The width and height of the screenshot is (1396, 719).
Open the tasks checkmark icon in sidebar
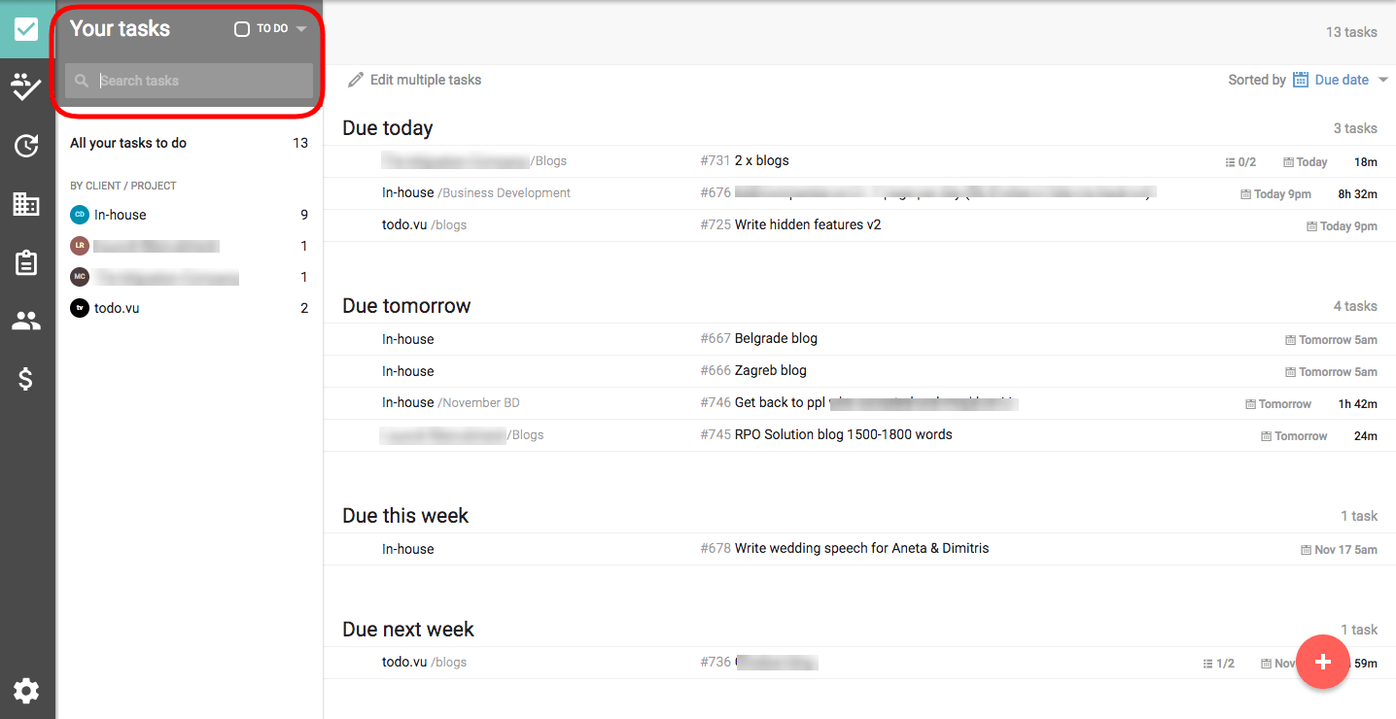coord(26,29)
